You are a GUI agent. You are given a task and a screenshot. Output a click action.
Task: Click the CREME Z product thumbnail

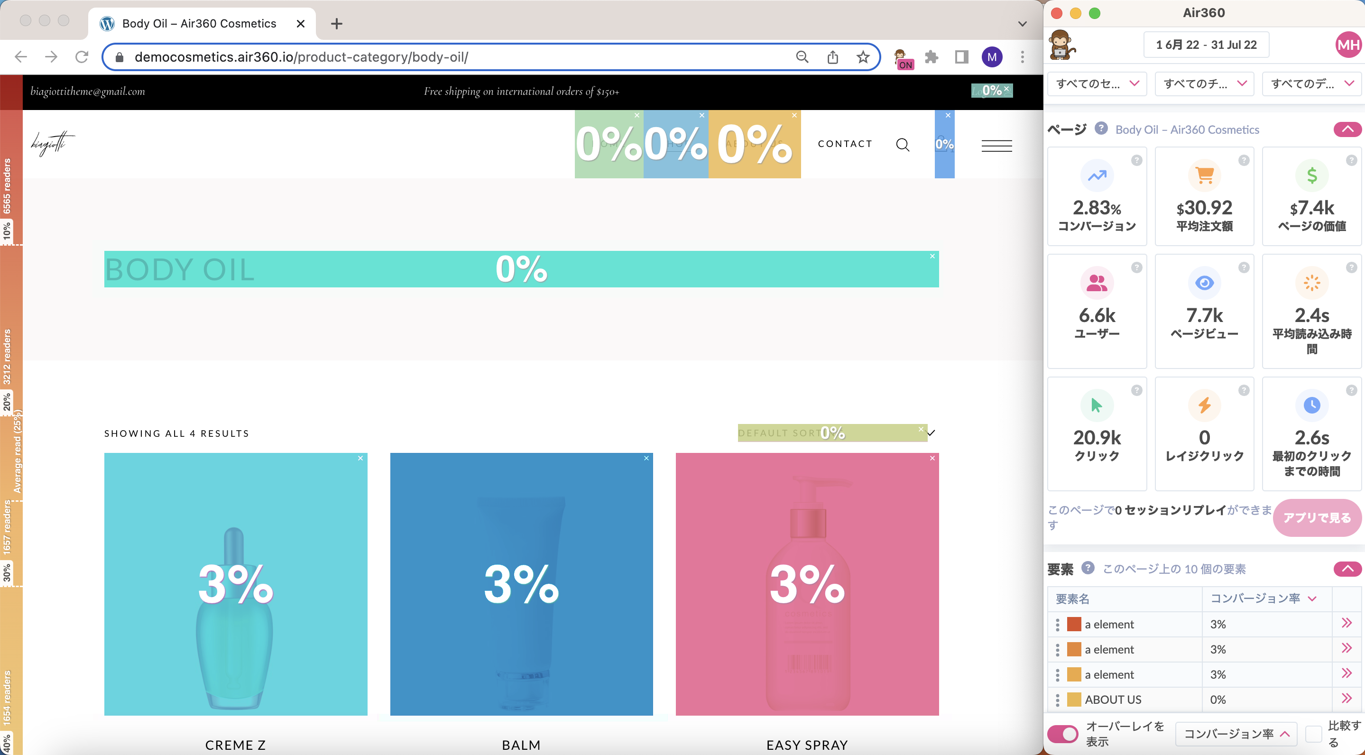coord(235,587)
